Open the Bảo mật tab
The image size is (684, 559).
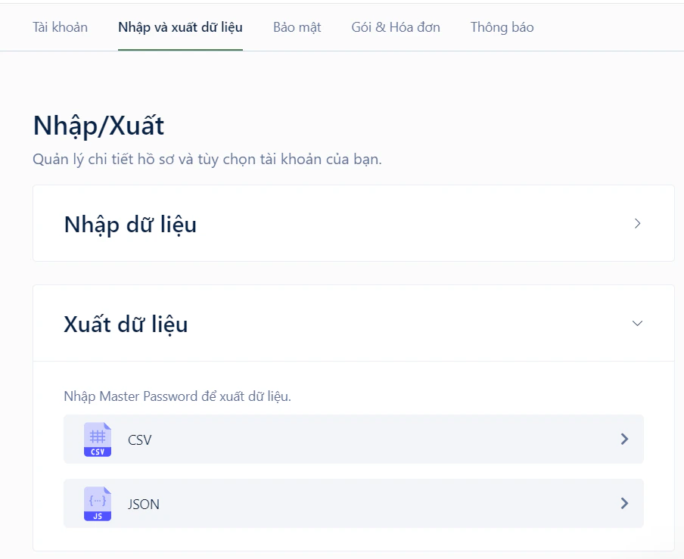click(x=297, y=26)
